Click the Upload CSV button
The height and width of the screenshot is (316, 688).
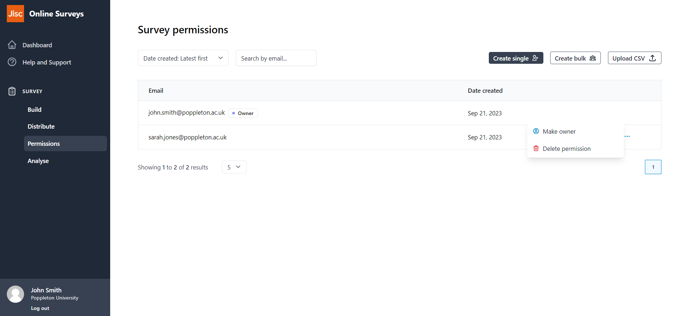pos(635,58)
